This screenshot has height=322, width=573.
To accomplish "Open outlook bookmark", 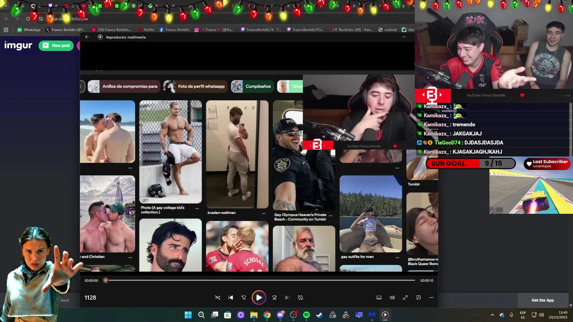I will (x=387, y=30).
